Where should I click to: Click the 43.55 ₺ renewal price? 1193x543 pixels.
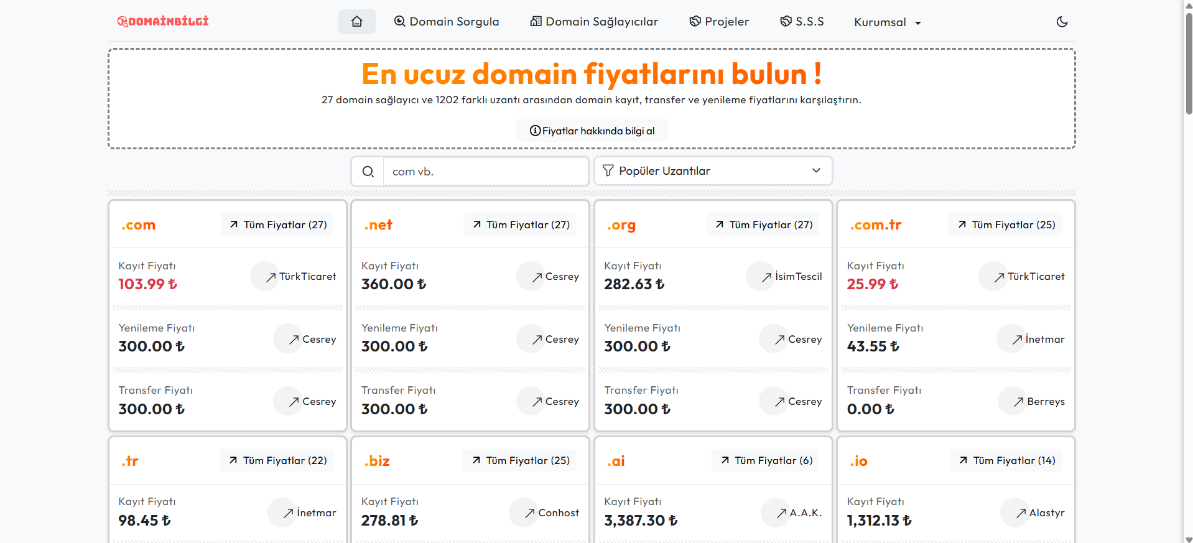tap(873, 346)
